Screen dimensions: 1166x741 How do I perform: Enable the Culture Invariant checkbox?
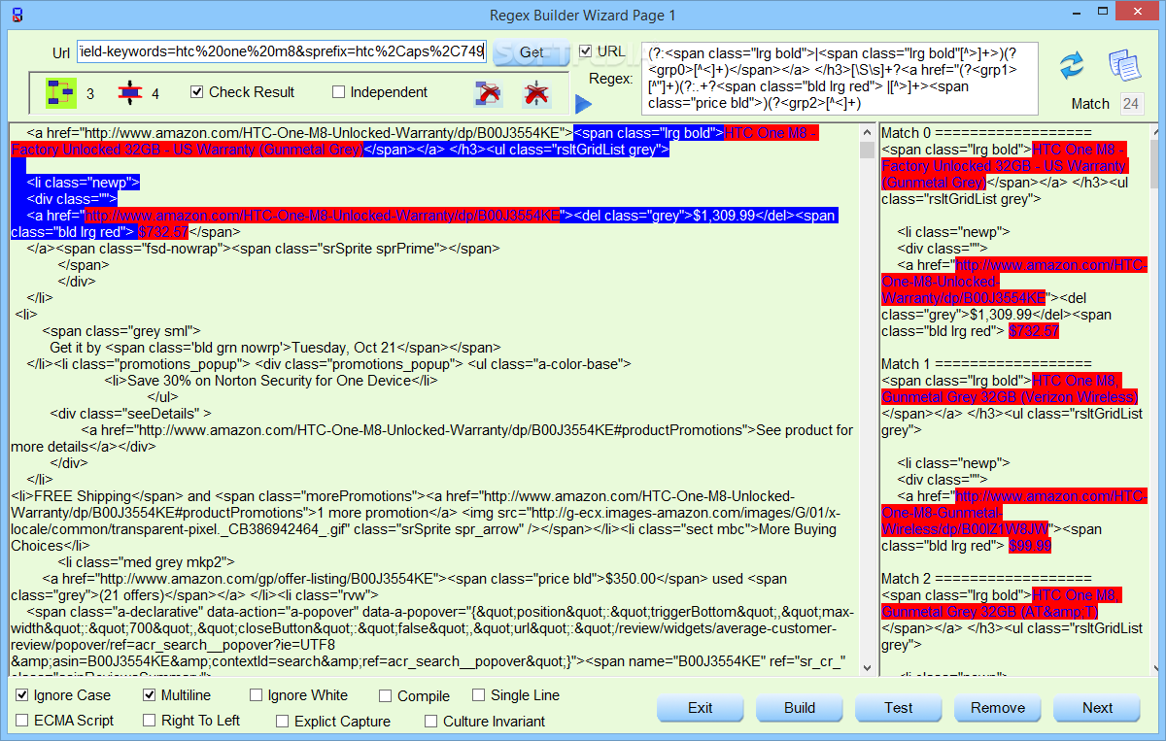(431, 722)
